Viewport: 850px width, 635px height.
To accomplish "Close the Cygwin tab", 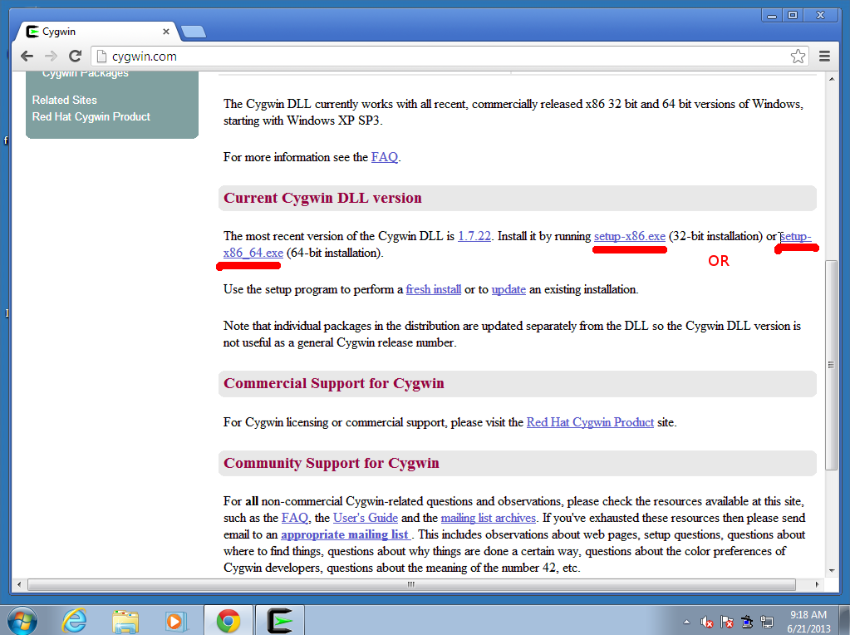I will 166,32.
